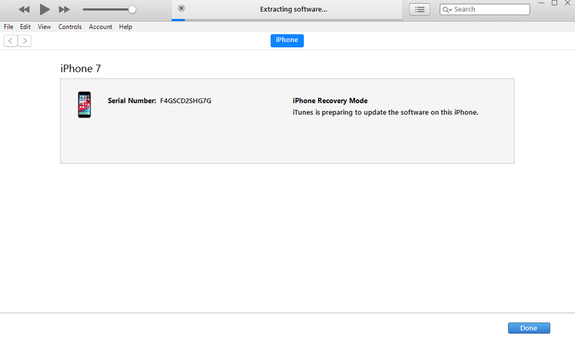Click the extraction progress bar

[287, 19]
